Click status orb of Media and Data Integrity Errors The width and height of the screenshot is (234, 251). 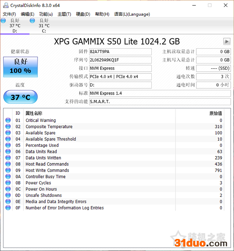pos(8,201)
